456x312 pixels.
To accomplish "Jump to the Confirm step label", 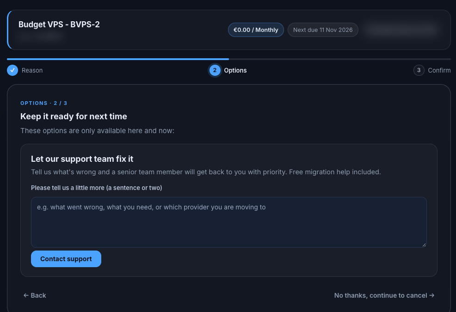I will [439, 70].
